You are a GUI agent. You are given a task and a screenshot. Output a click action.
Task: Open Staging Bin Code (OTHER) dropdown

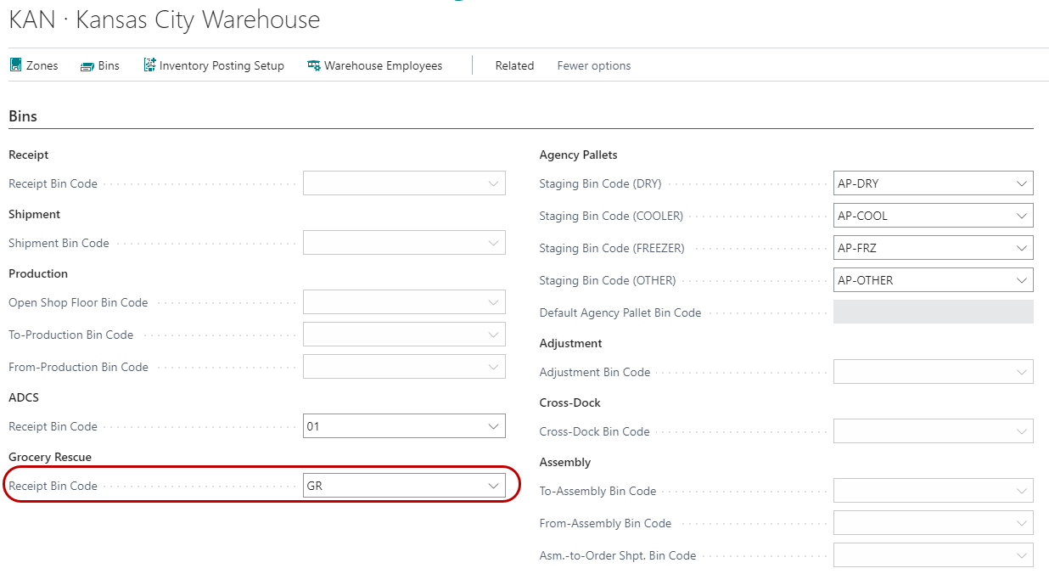[1021, 280]
